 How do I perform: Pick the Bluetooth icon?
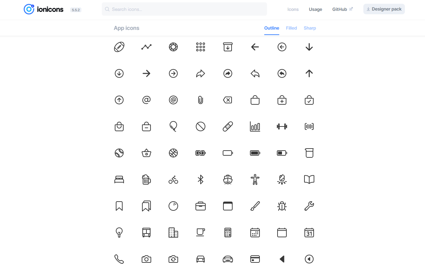coord(201,179)
